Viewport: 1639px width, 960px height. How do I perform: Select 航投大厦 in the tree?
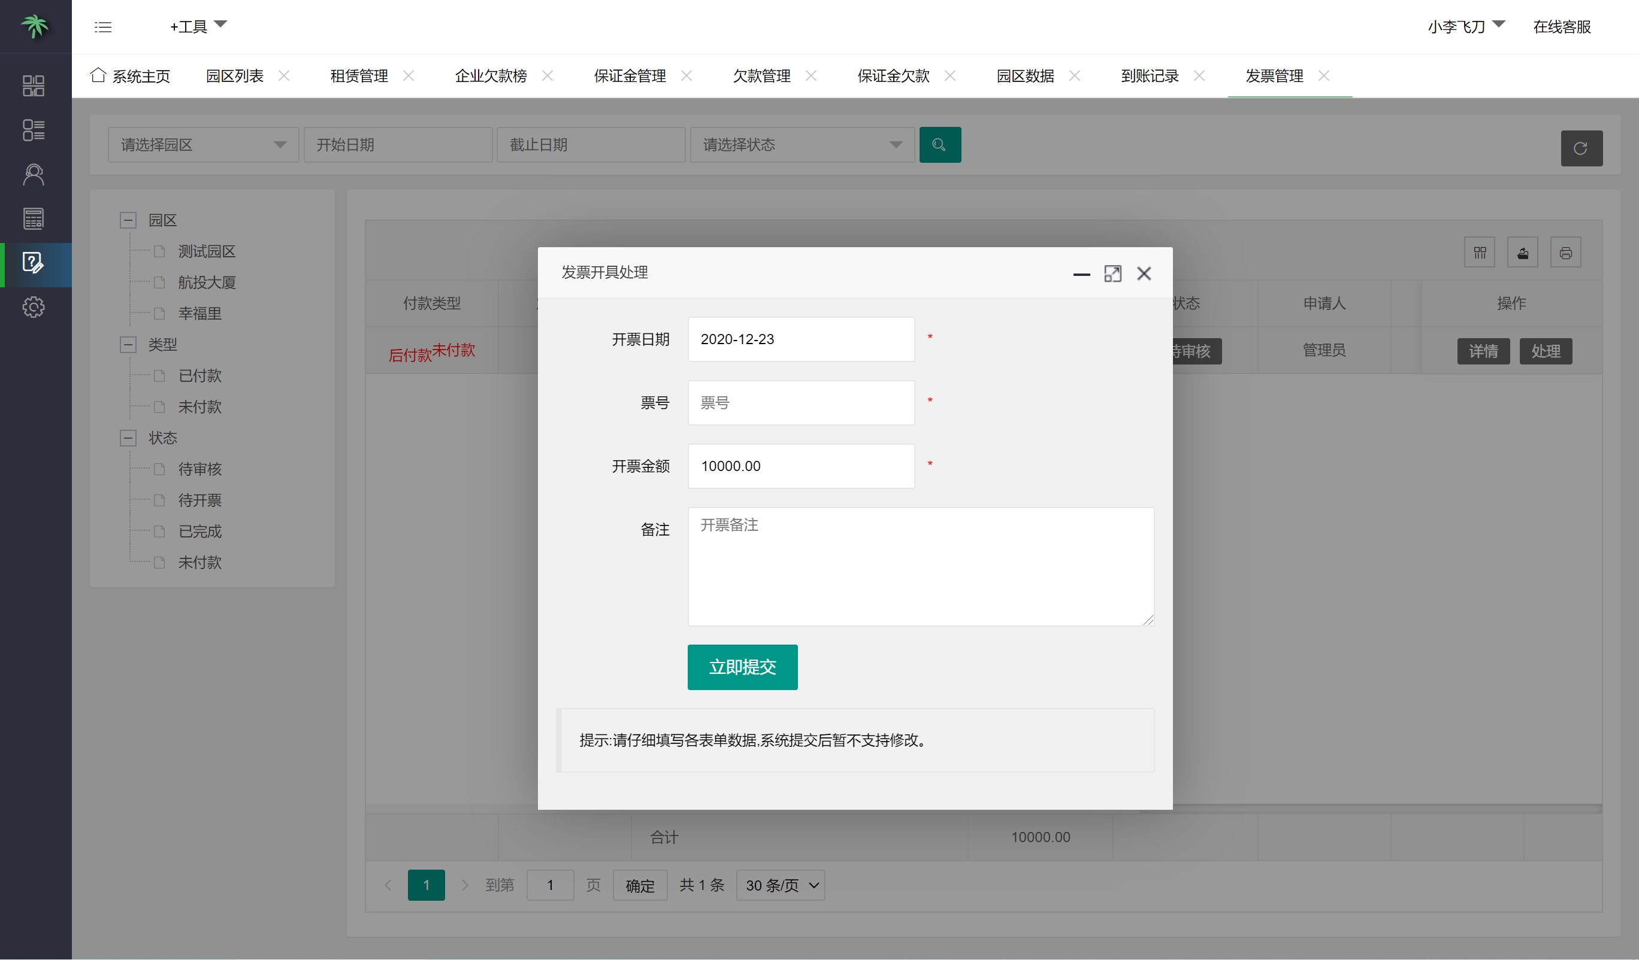207,282
